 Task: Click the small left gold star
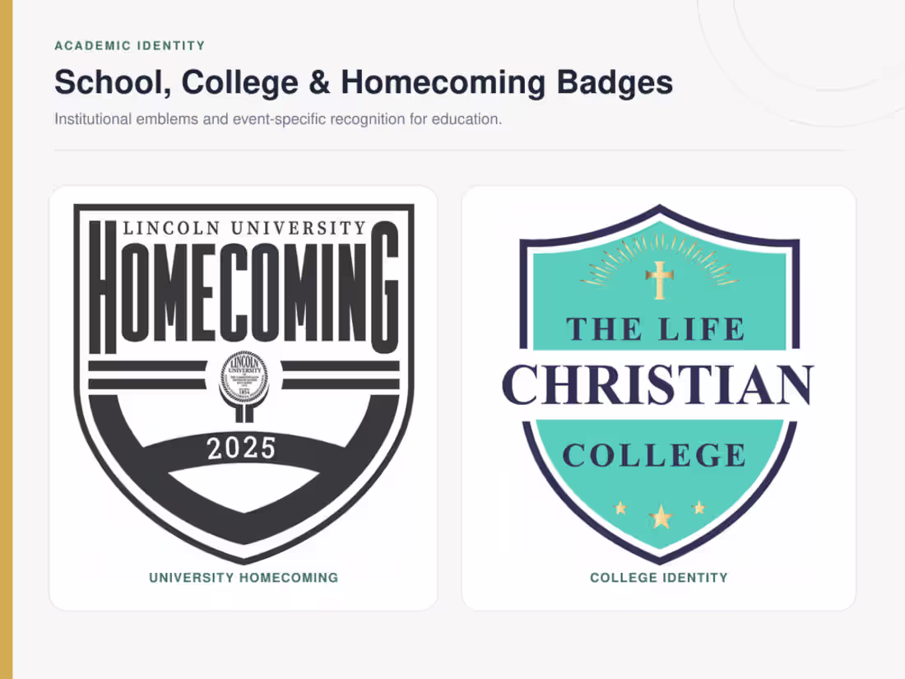[620, 508]
